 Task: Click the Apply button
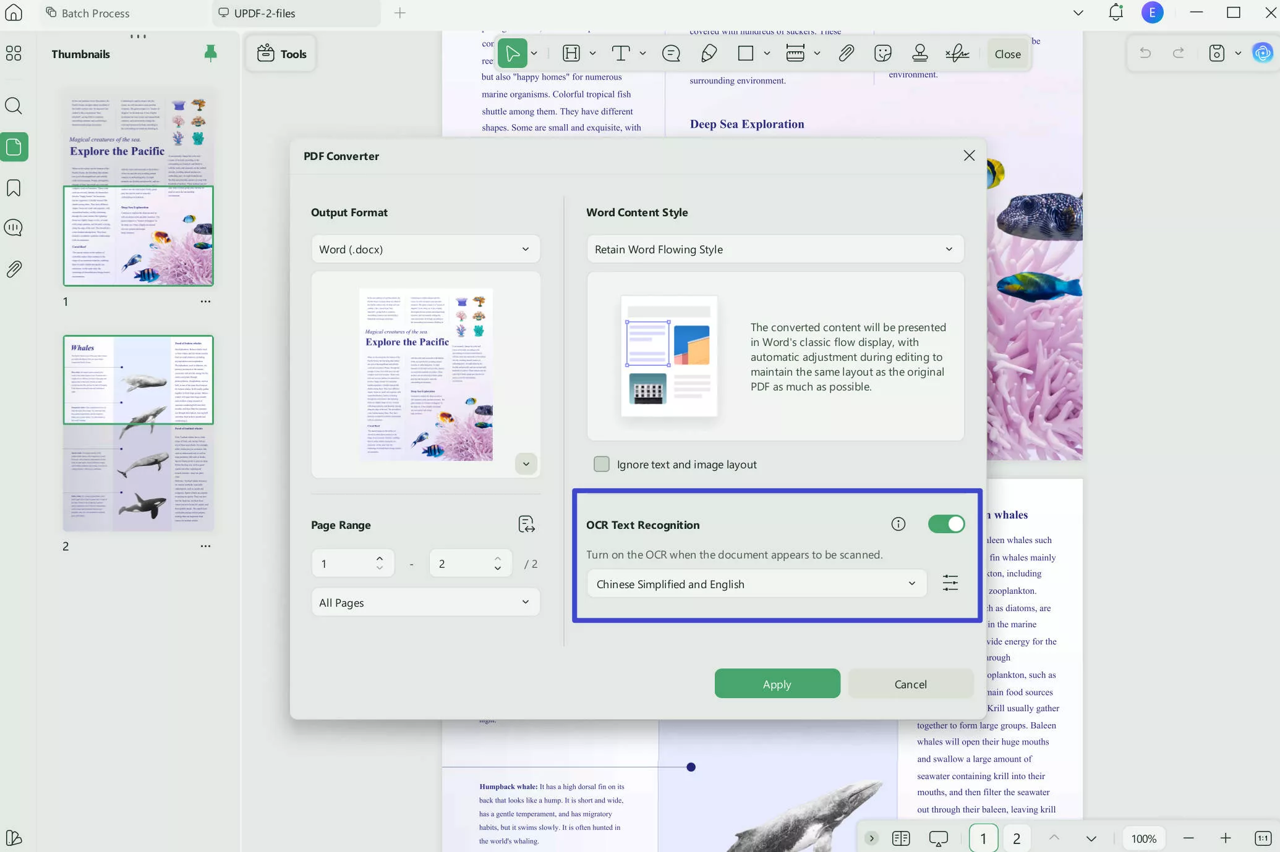(777, 684)
